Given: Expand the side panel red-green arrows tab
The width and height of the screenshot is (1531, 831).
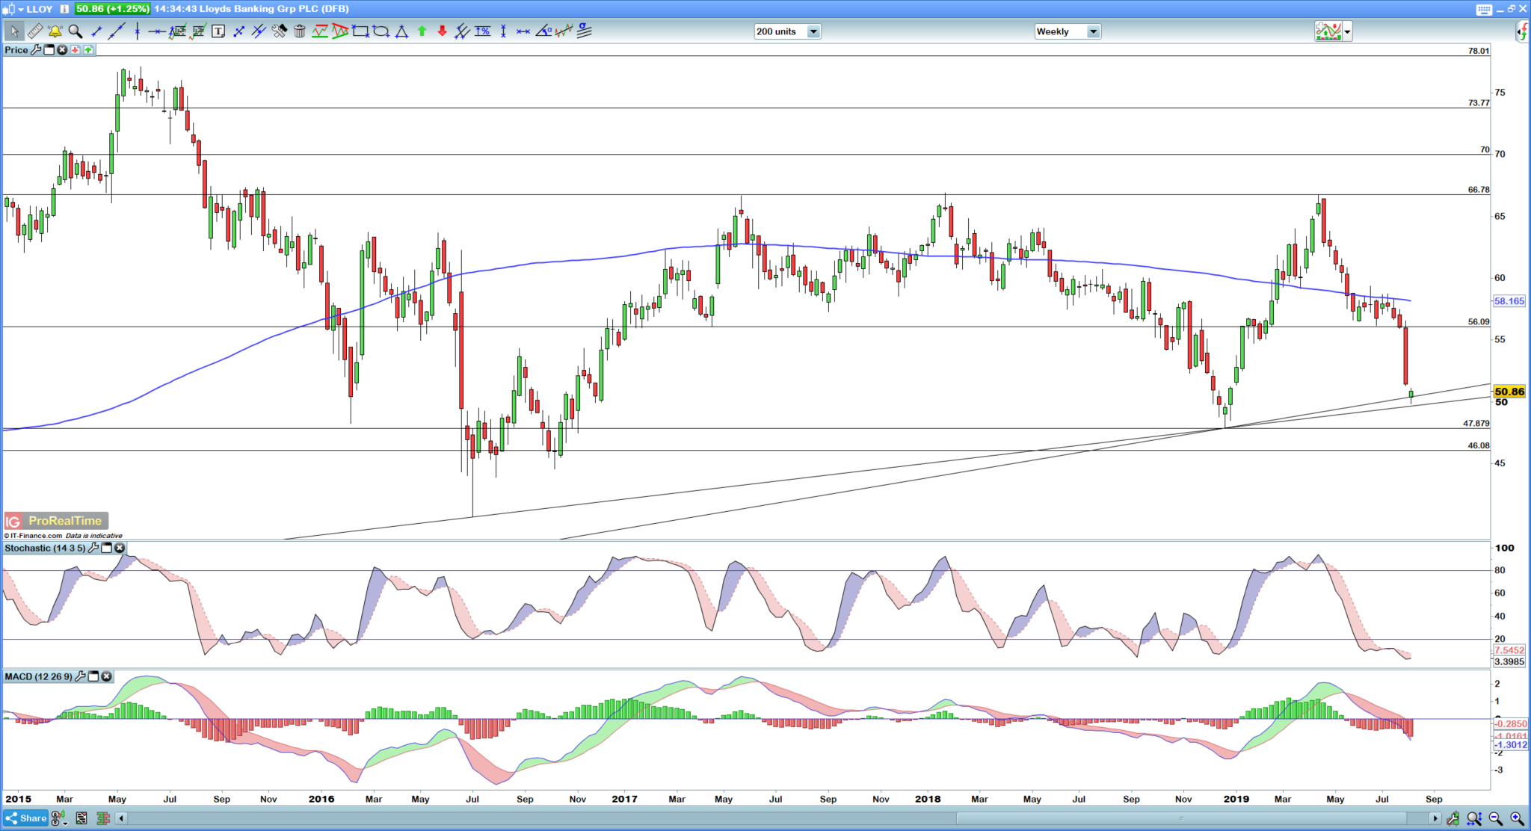Looking at the screenshot, I should pos(1524,31).
